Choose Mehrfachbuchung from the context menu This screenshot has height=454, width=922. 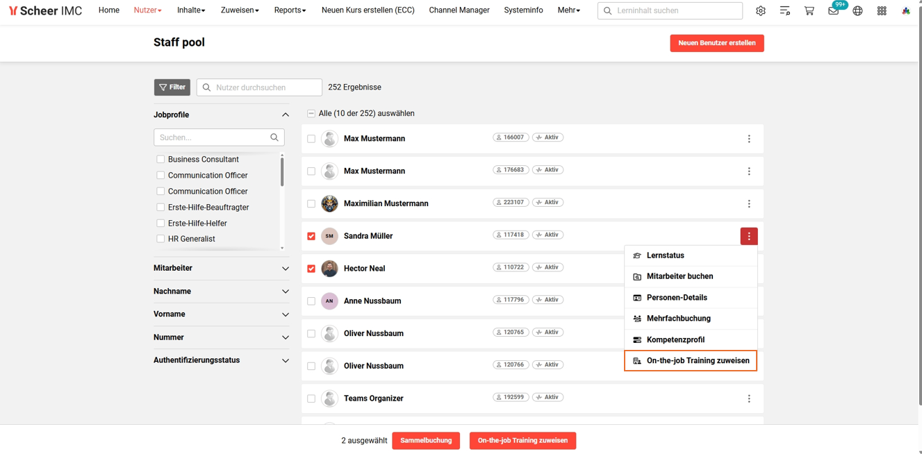point(691,319)
